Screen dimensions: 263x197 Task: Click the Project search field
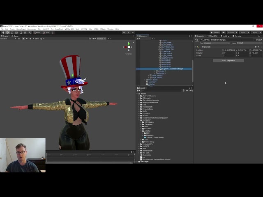161,91
